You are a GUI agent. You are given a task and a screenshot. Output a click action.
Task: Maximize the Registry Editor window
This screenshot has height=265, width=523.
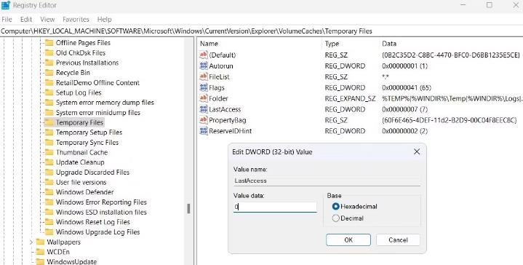click(490, 5)
